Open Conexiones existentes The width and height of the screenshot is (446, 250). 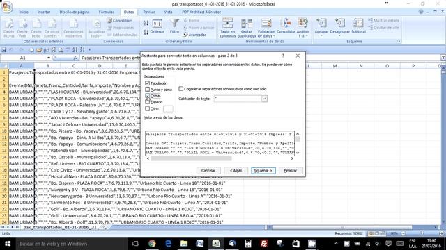[73, 28]
